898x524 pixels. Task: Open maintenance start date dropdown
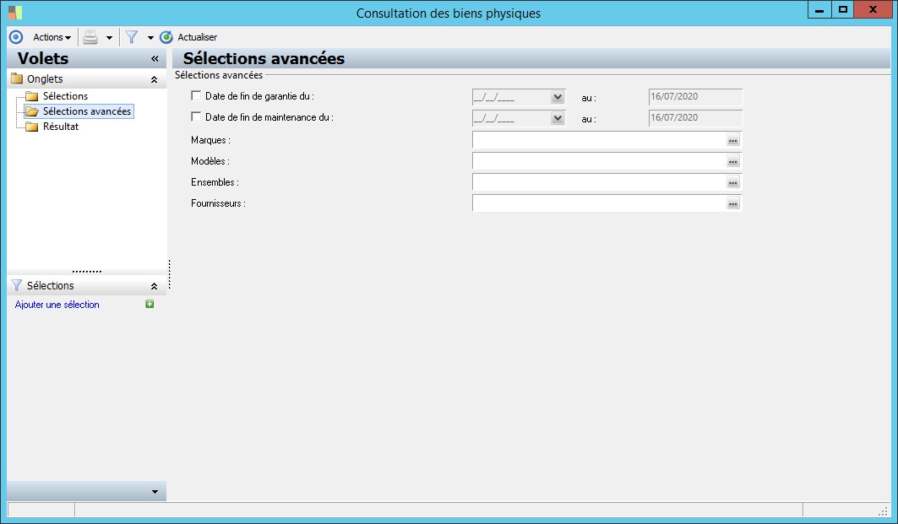coord(558,118)
